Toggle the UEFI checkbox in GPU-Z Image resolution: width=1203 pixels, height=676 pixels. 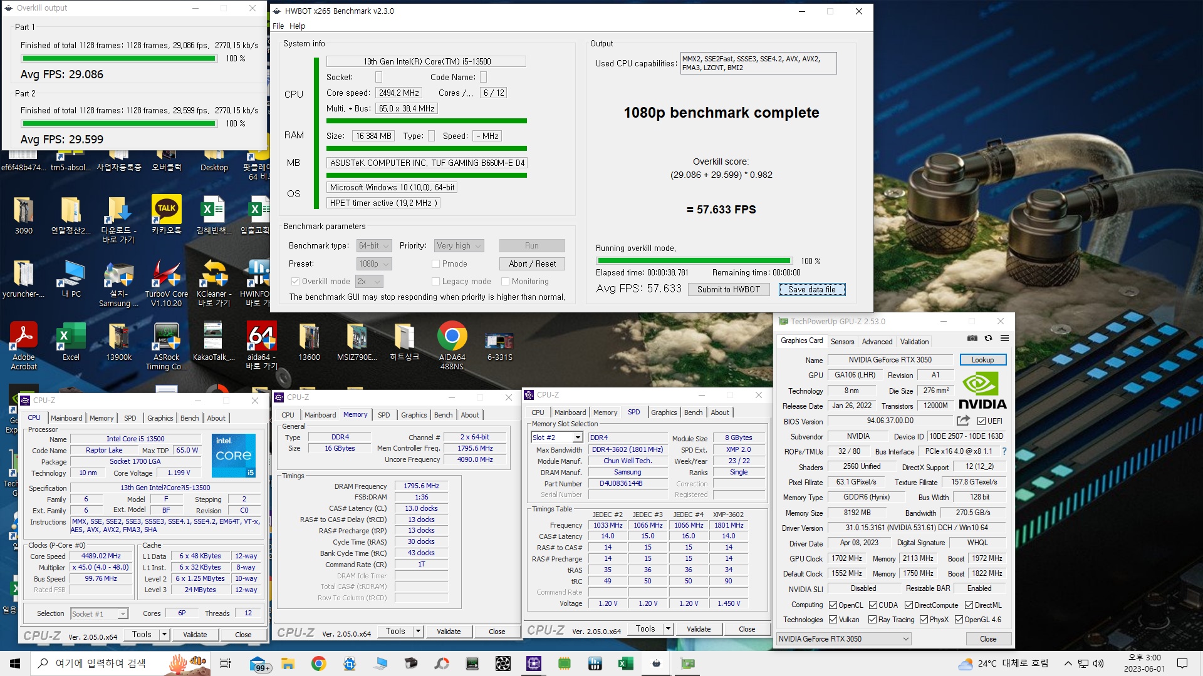point(982,421)
